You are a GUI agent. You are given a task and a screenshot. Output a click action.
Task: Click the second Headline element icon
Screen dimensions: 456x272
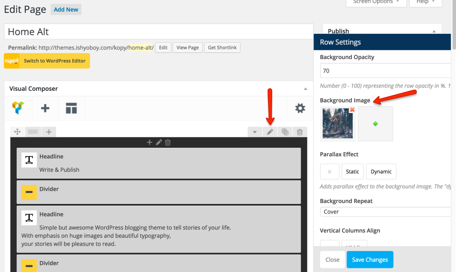(29, 218)
